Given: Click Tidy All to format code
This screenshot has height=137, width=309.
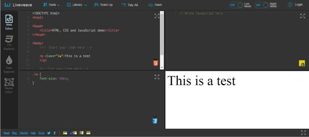Looking at the screenshot, I should pyautogui.click(x=129, y=5).
